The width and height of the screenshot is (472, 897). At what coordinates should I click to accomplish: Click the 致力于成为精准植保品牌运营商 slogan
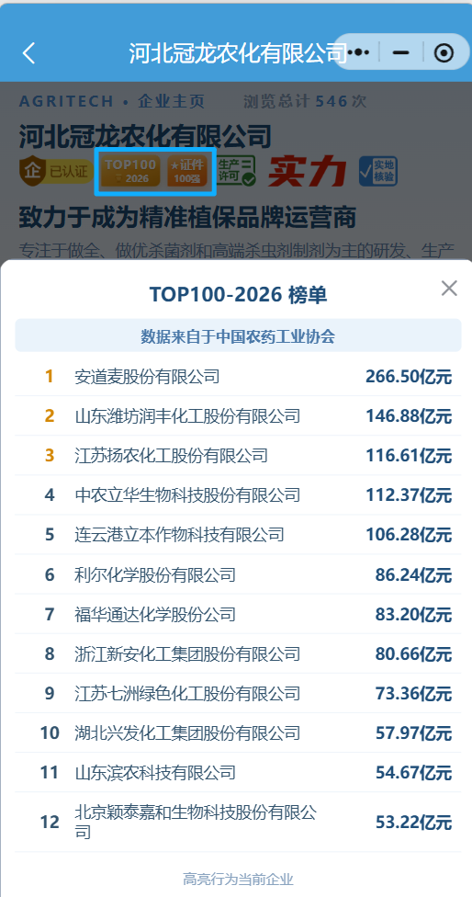pos(187,218)
